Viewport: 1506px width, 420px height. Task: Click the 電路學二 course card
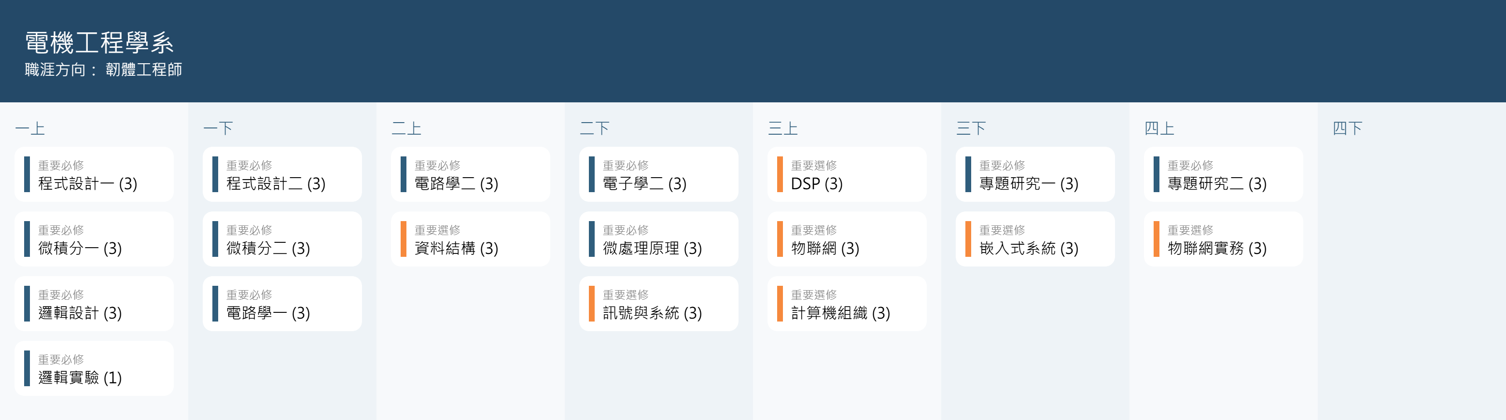pos(470,175)
